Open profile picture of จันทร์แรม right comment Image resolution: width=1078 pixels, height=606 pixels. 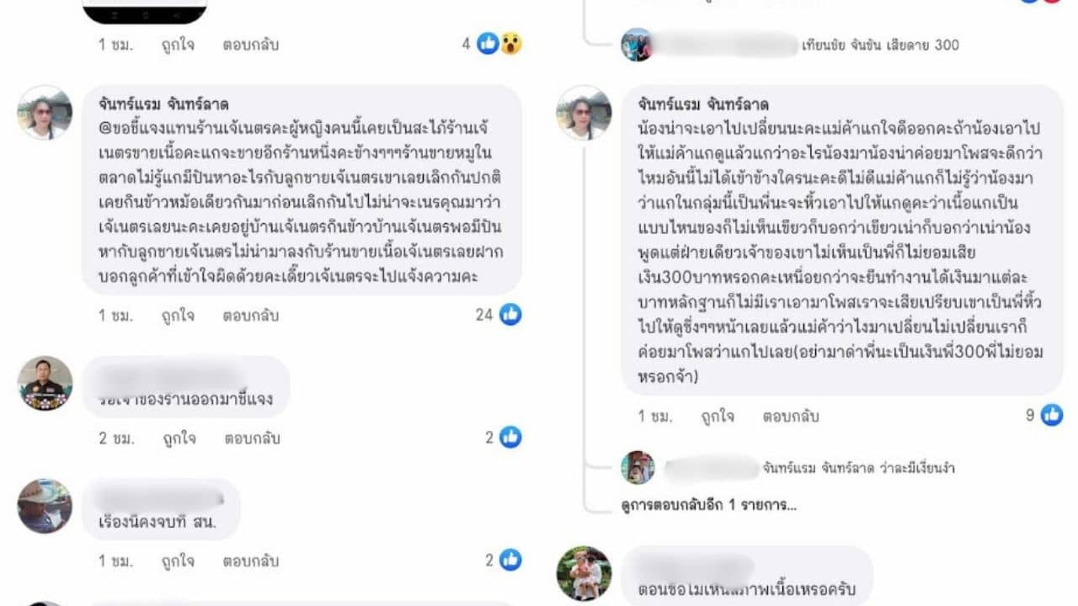584,112
